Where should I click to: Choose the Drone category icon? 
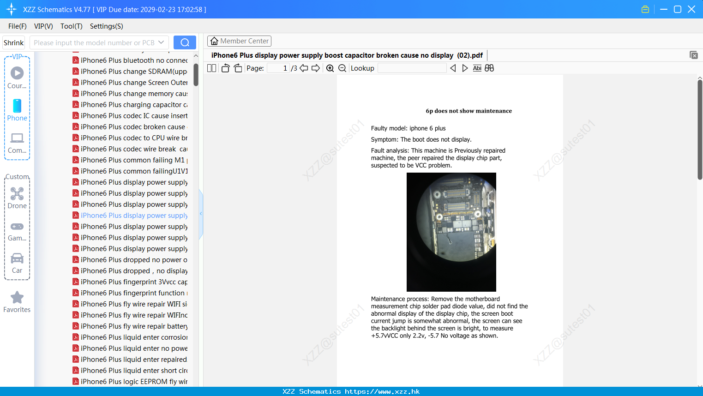click(x=17, y=198)
